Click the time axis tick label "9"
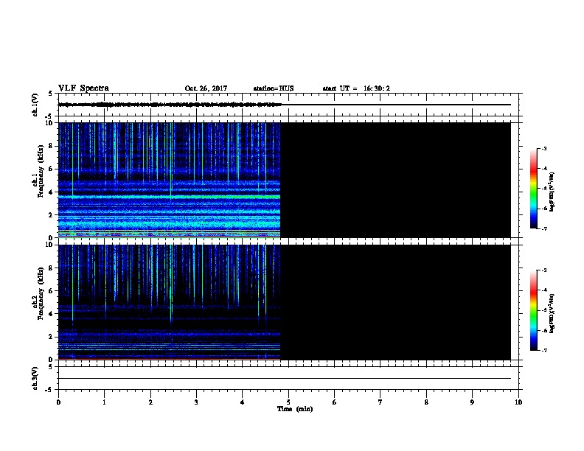The width and height of the screenshot is (584, 451). [472, 402]
